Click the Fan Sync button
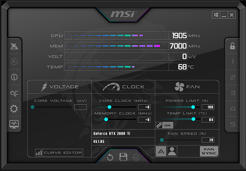Image resolution: width=246 pixels, height=171 pixels. click(209, 151)
